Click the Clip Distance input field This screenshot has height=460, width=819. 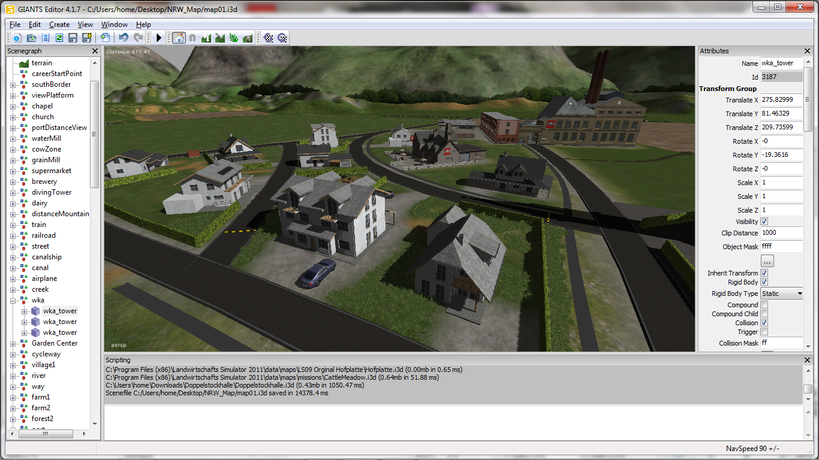click(781, 233)
